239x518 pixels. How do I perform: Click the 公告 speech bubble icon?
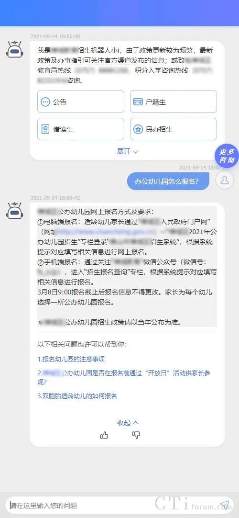tap(45, 102)
